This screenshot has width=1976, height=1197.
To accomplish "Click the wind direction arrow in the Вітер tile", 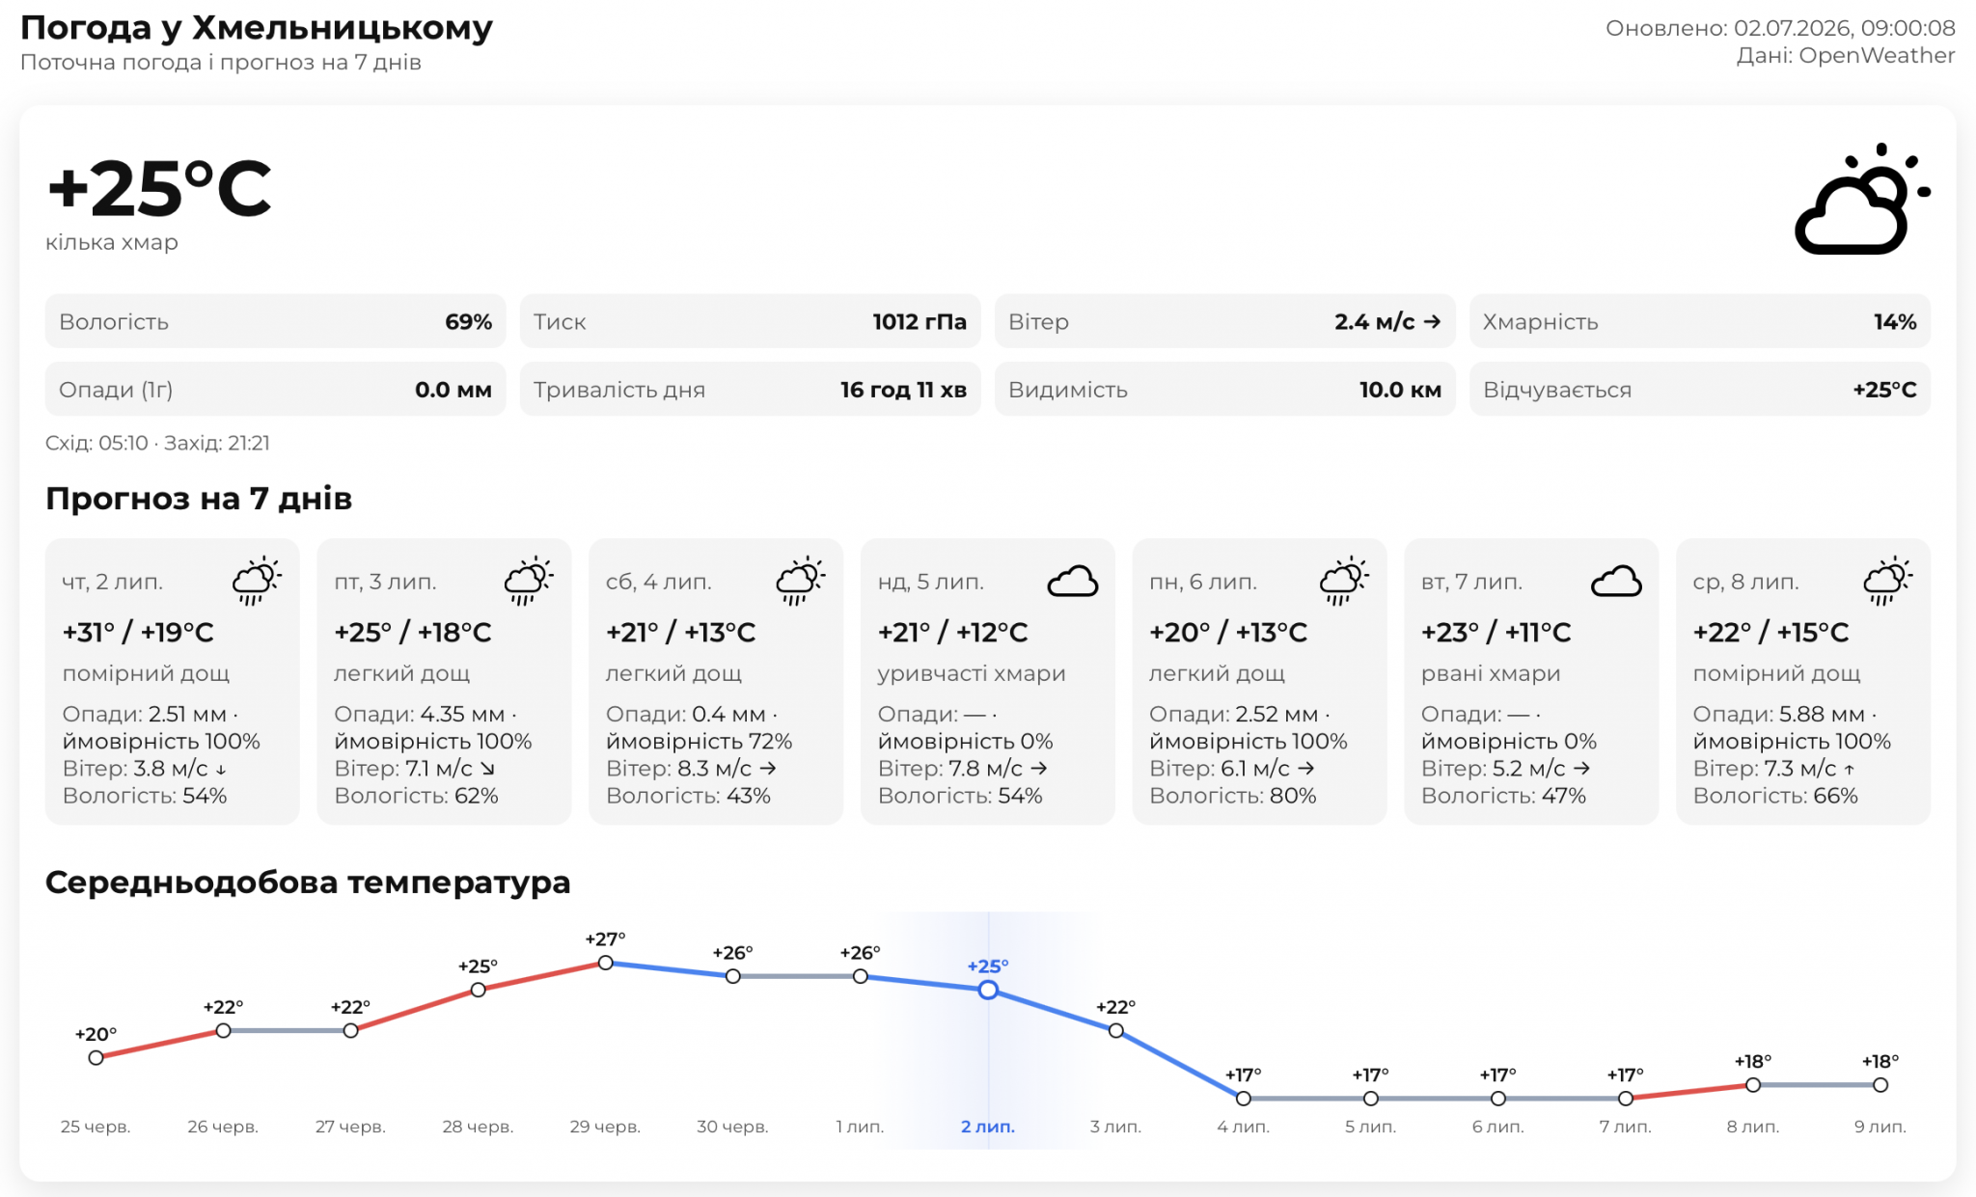I will click(1432, 322).
